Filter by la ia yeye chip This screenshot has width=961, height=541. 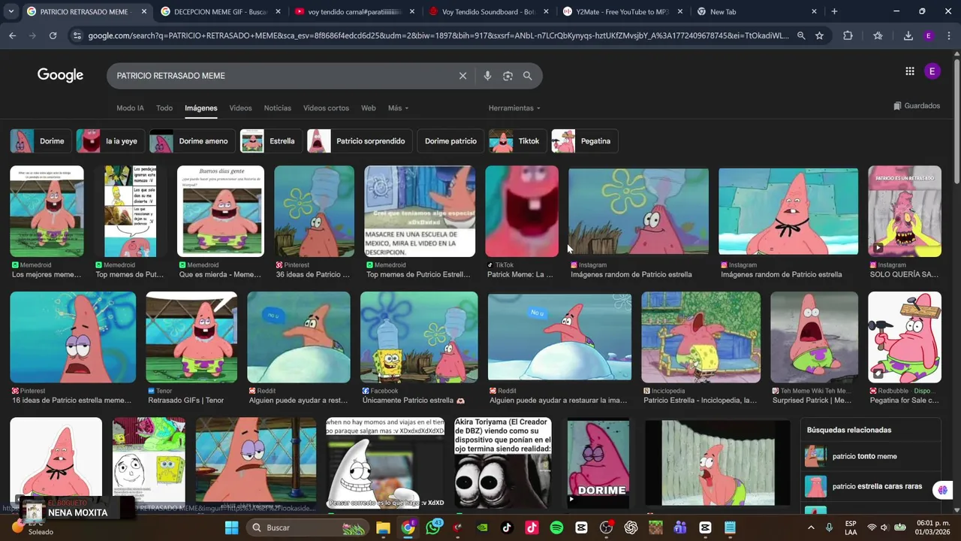click(110, 141)
